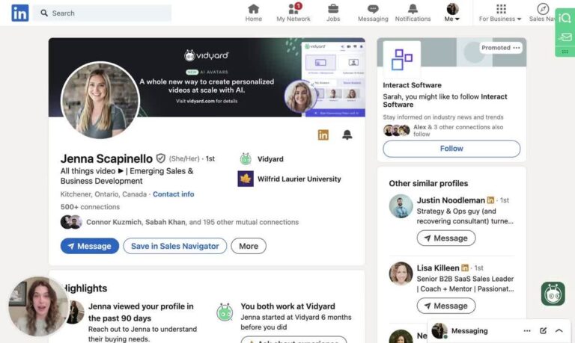View the Notifications bell in navbar

coord(413,13)
